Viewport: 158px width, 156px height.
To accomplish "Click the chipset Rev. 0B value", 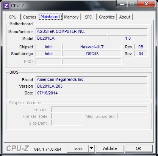I will point(141,47).
